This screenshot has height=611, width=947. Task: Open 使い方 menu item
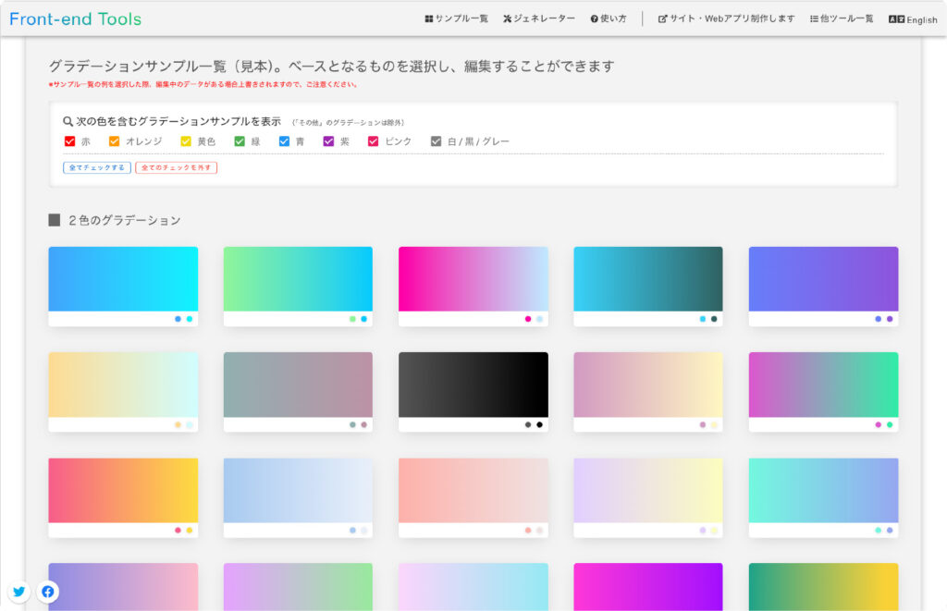[609, 18]
